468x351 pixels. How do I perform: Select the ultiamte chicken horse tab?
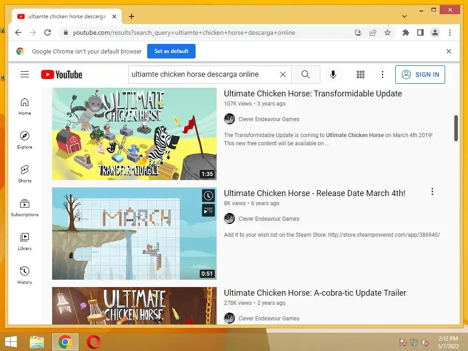(x=67, y=16)
